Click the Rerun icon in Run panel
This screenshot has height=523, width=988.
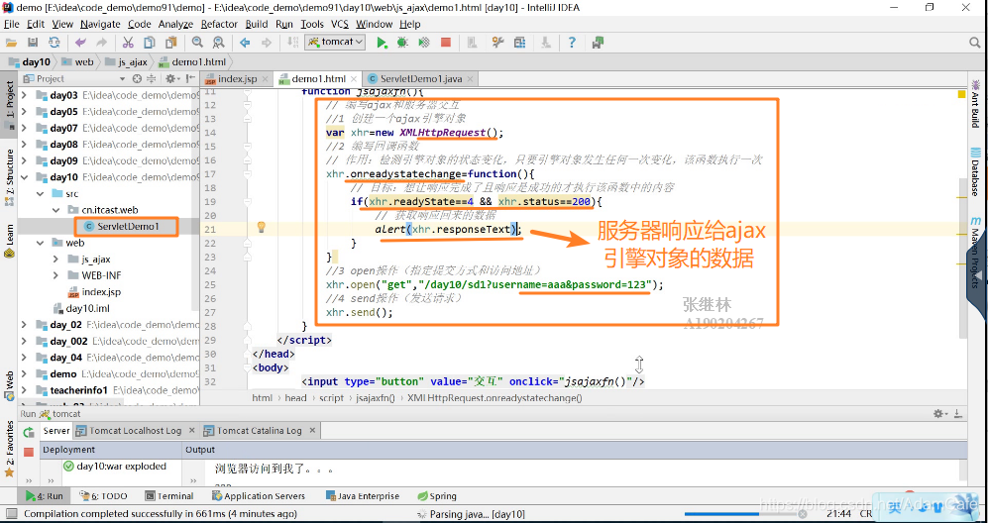point(29,432)
